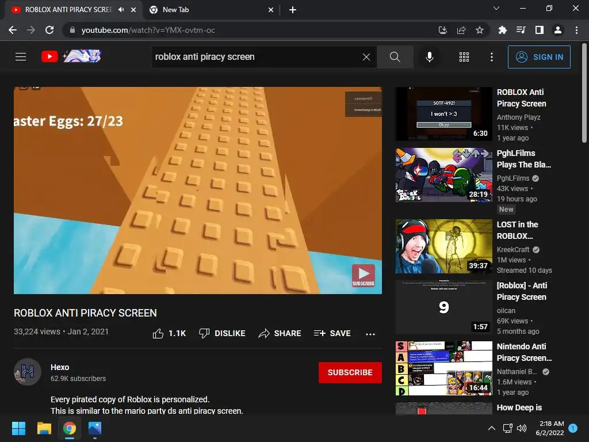This screenshot has height=442, width=589.
Task: Open Nintendo Anti Piracy Screen tier thumbnail
Action: 443,368
